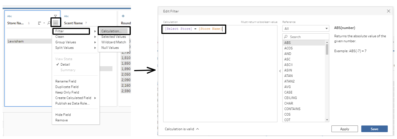The height and width of the screenshot is (139, 397).
Task: Open Create Calculated Field submenu
Action: (x=75, y=98)
